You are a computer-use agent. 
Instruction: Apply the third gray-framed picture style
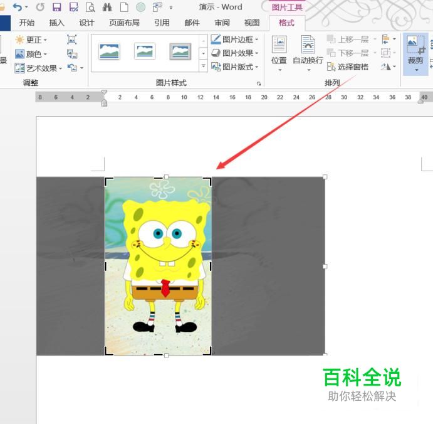[180, 51]
